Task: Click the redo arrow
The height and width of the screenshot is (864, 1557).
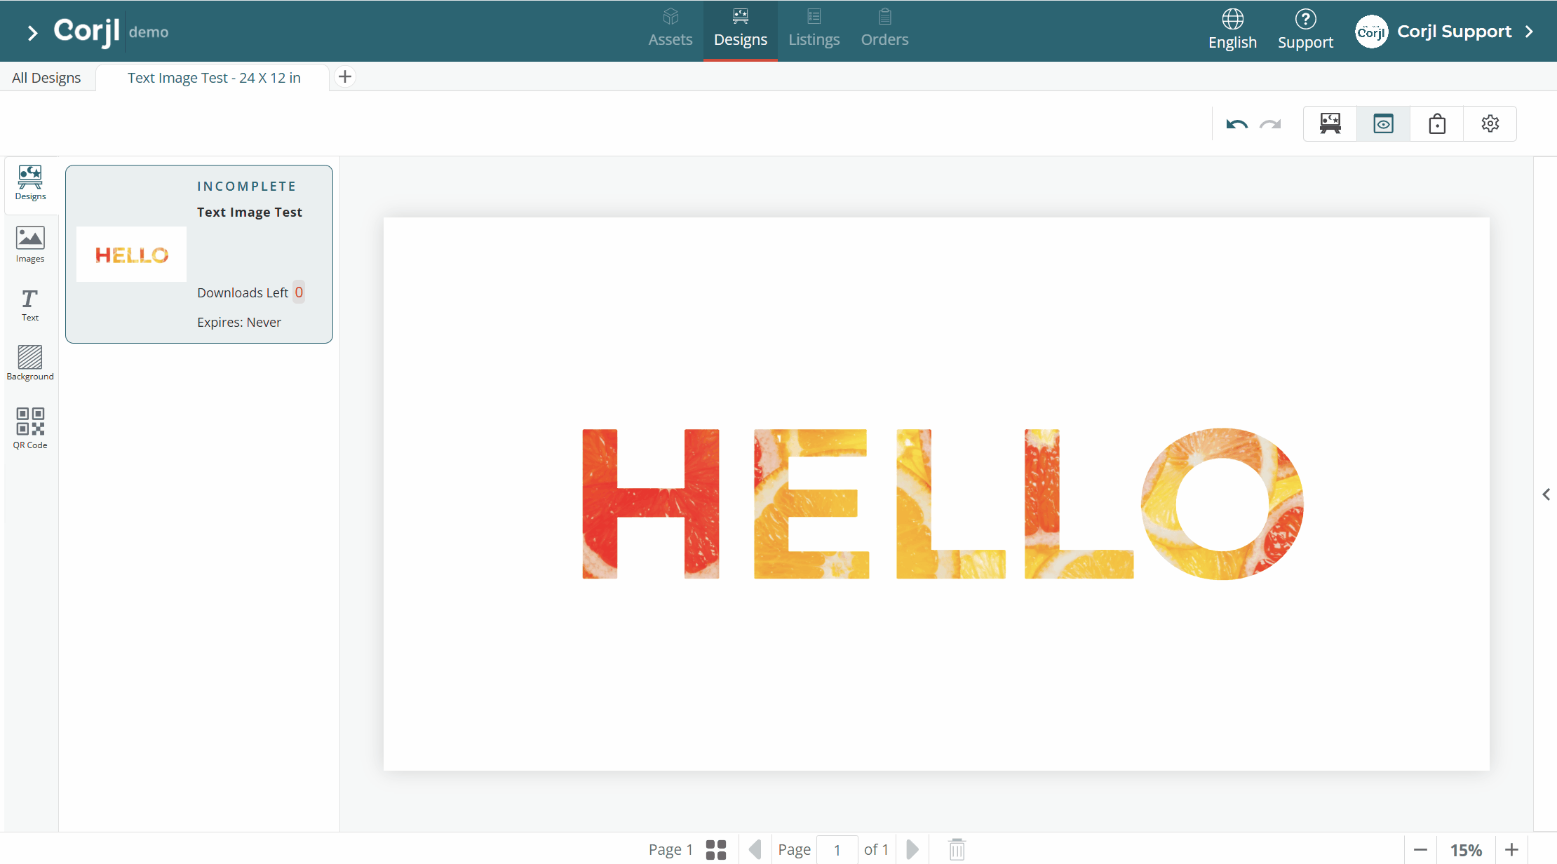Action: (1270, 124)
